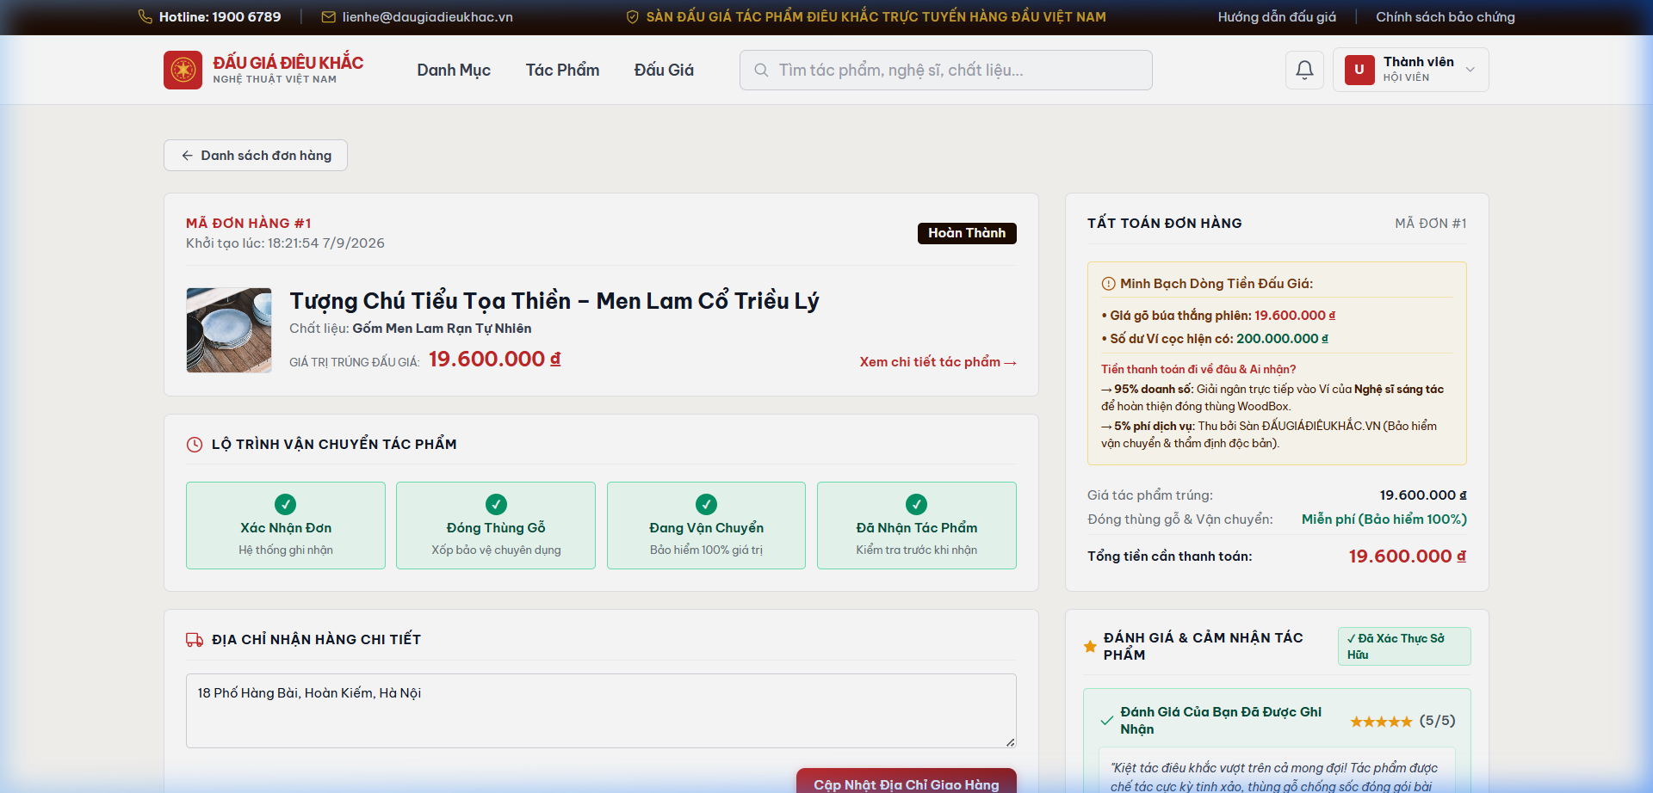Click the star icon beside Đánh Giá & Cảm Nhận
Image resolution: width=1653 pixels, height=793 pixels.
click(x=1090, y=646)
